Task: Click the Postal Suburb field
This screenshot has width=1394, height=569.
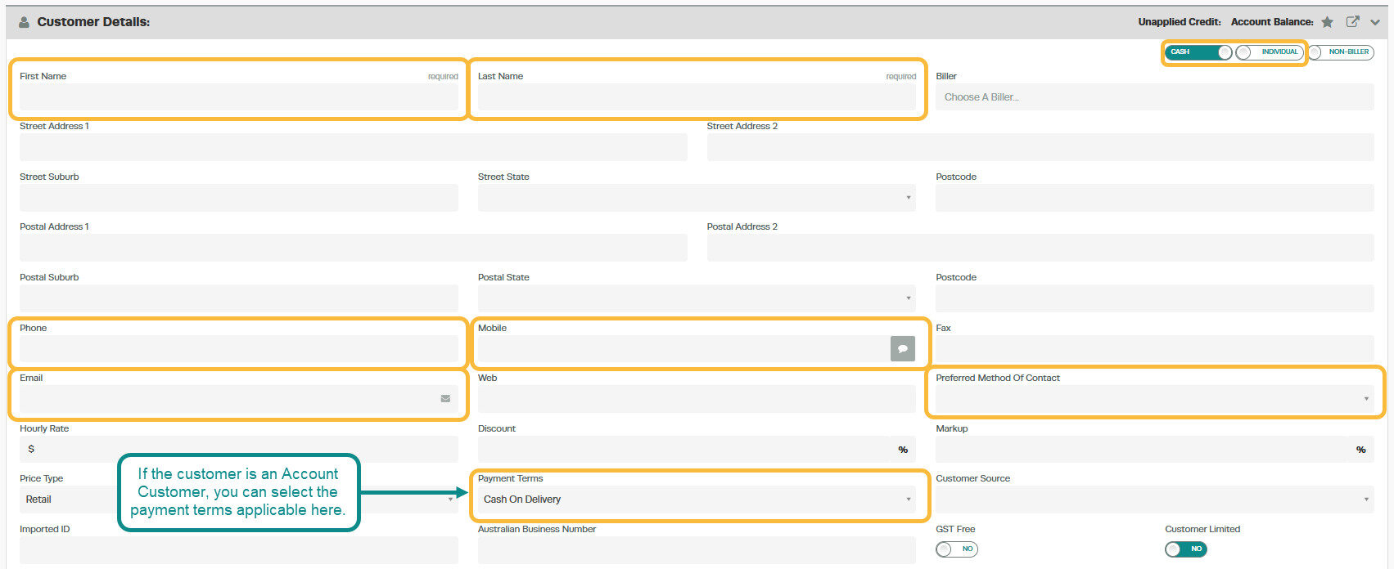Action: [x=238, y=298]
